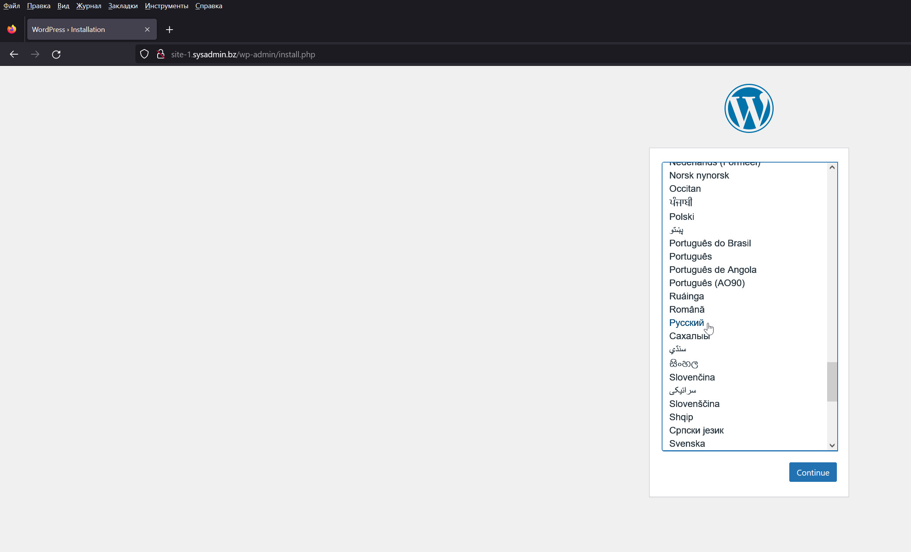Open the Инструменты menu
911x552 pixels.
pos(167,6)
